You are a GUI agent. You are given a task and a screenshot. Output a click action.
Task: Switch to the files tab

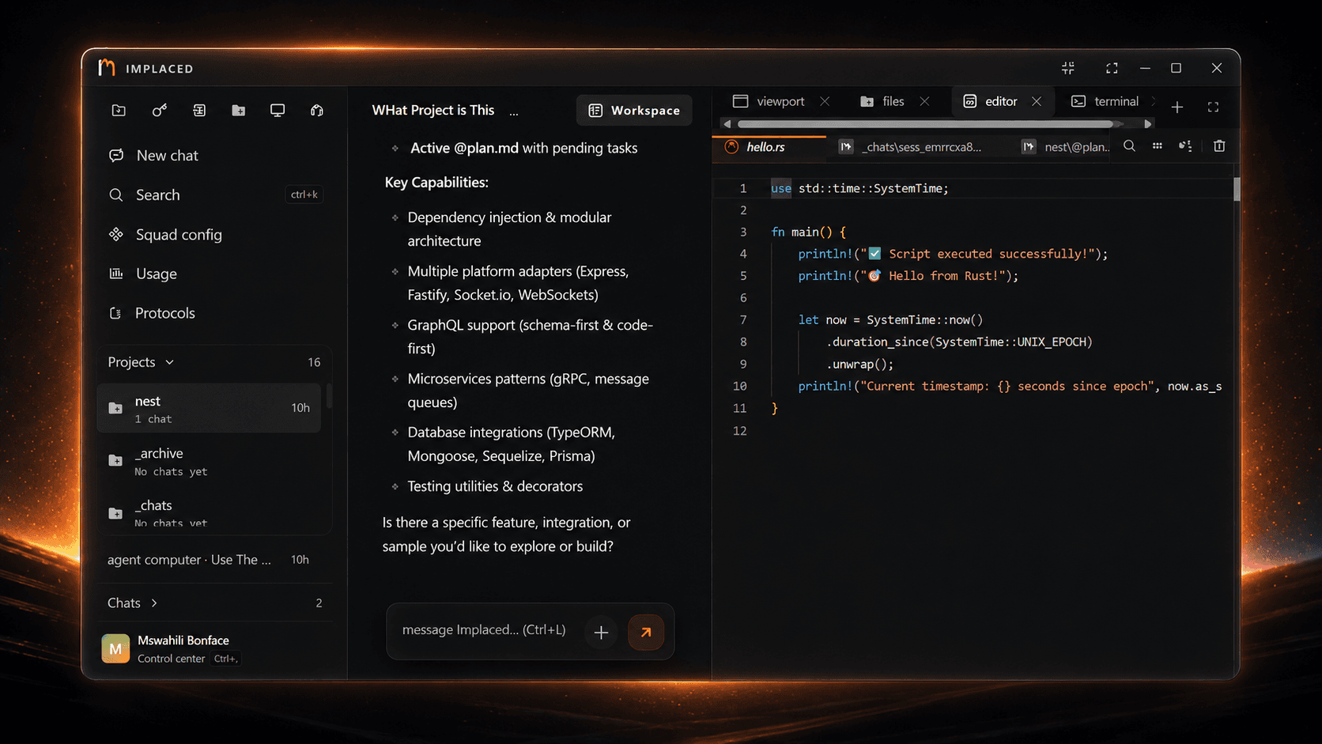tap(882, 101)
